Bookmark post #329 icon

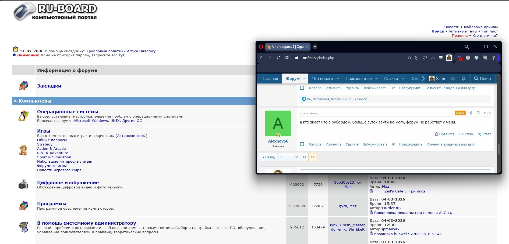tap(478, 113)
